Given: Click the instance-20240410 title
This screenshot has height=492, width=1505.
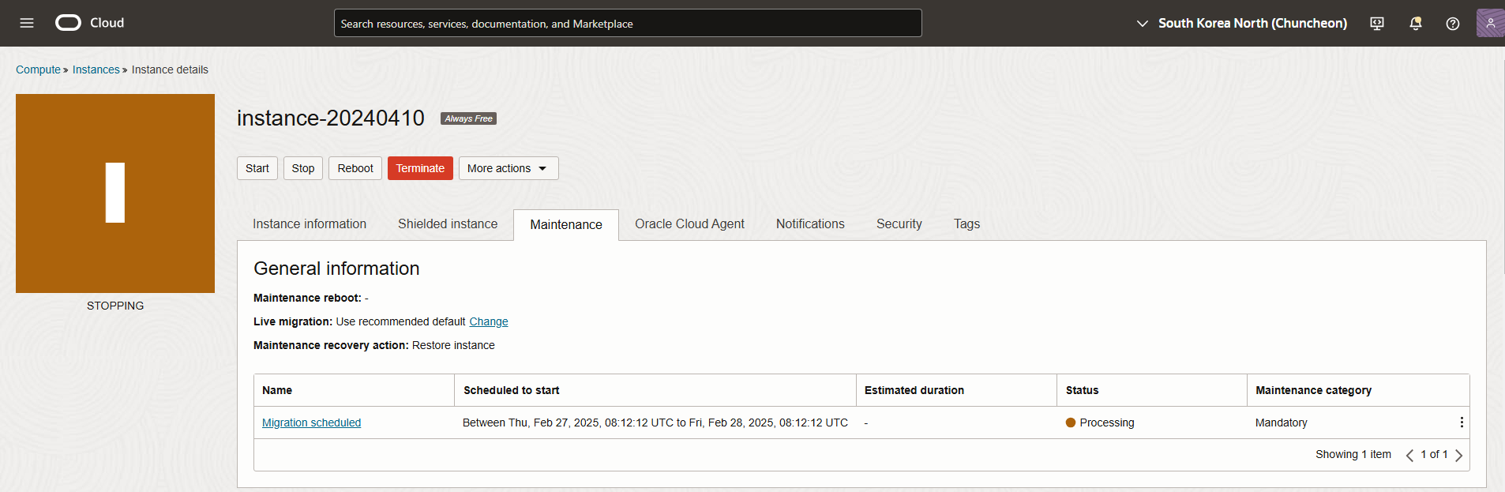Looking at the screenshot, I should coord(331,118).
